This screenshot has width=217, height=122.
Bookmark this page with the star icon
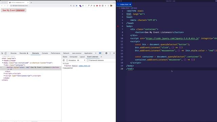77,6
